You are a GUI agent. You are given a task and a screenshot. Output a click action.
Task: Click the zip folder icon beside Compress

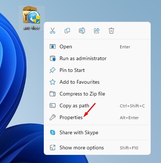point(52,94)
